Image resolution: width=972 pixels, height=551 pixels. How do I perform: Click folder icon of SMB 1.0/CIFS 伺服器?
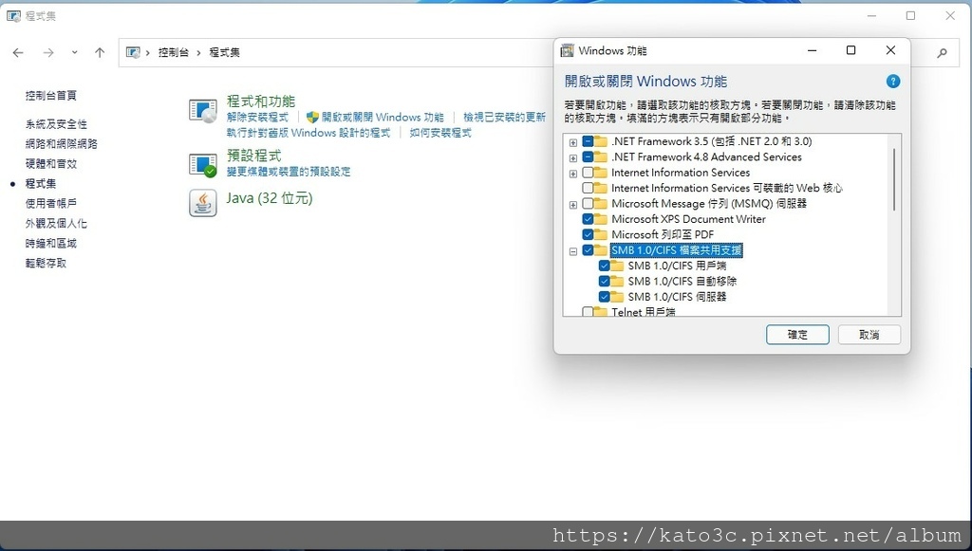point(616,297)
